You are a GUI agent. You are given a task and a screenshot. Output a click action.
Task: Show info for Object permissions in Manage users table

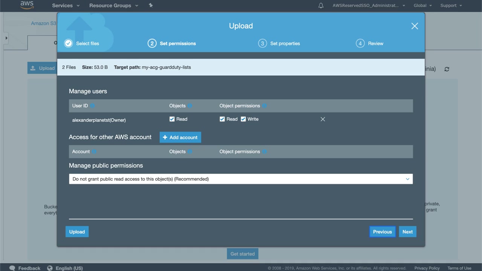pyautogui.click(x=264, y=106)
